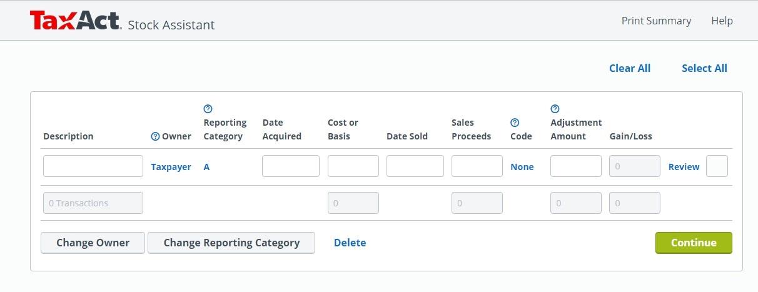Click the Delete link

tap(350, 243)
